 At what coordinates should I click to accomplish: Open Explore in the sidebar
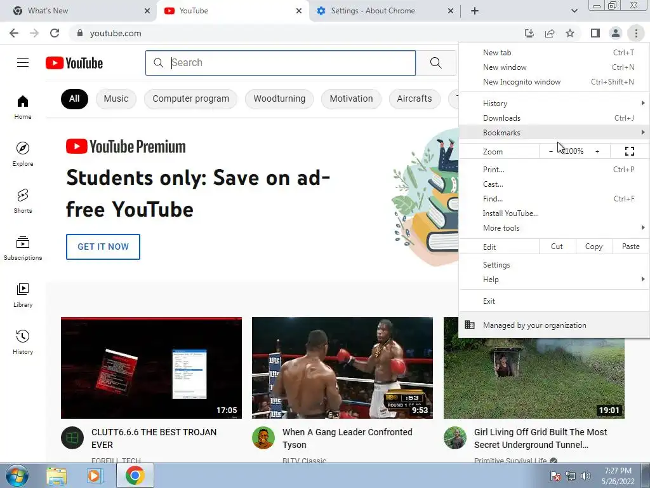tap(23, 154)
